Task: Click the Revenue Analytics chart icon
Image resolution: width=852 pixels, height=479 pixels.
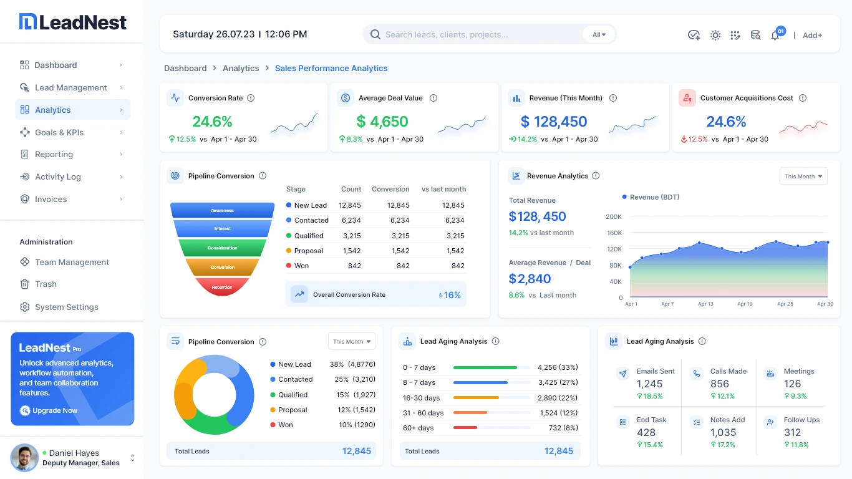Action: (x=516, y=176)
